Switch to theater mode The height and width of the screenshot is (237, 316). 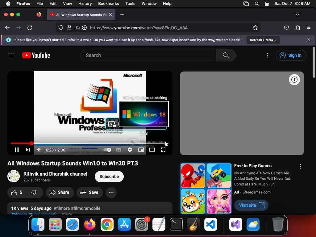tap(152, 150)
